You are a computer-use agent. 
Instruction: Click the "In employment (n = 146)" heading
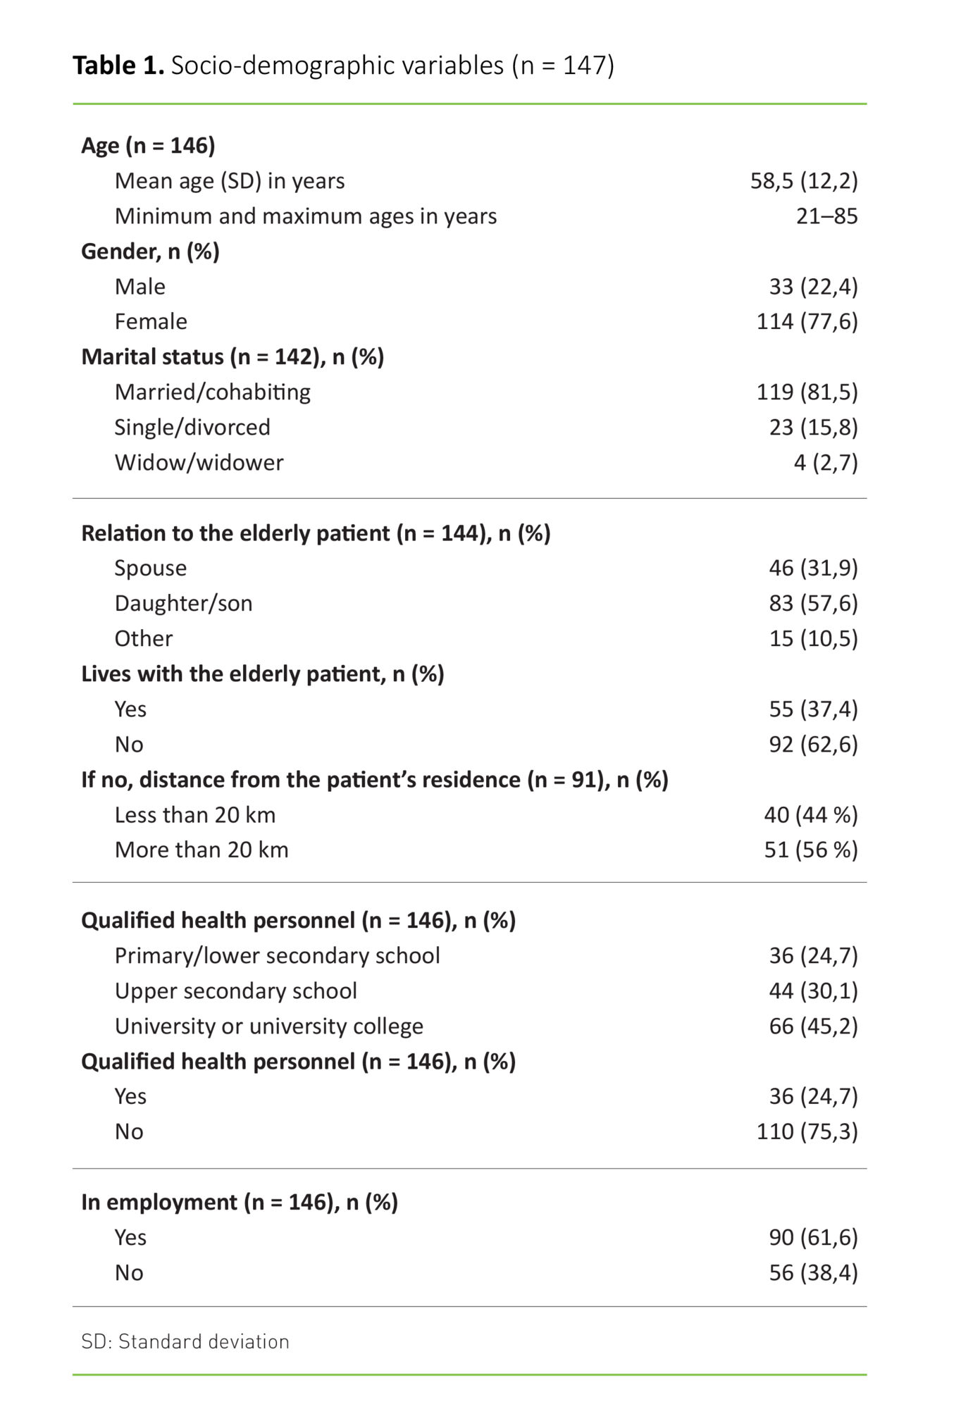239,1203
